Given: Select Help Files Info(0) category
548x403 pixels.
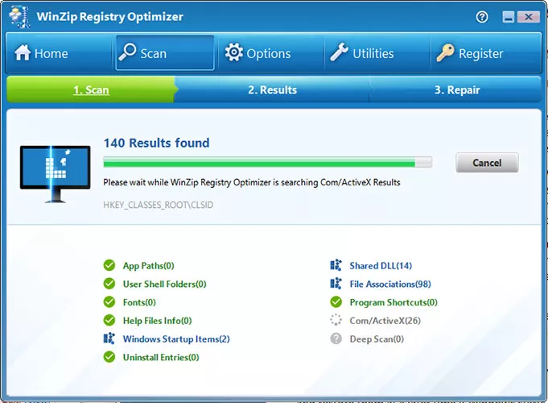Looking at the screenshot, I should pyautogui.click(x=157, y=321).
